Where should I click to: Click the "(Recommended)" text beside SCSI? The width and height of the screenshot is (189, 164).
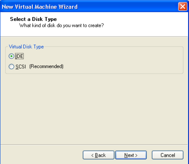click(46, 66)
